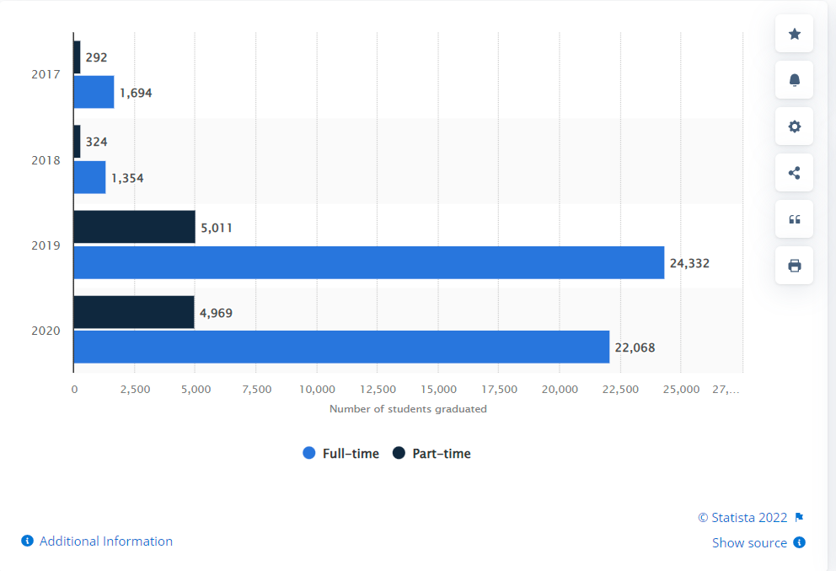
Task: Click the Show source link
Action: (749, 543)
